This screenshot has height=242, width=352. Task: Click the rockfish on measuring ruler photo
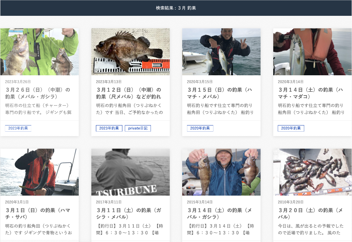[130, 52]
